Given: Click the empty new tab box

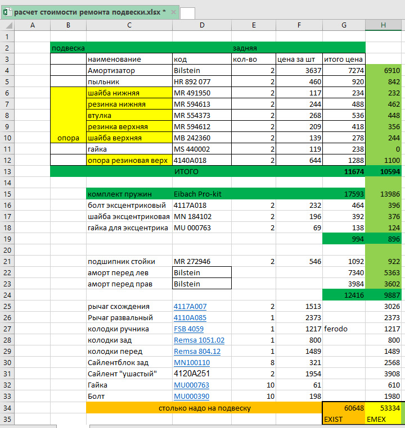Looking at the screenshot, I should 187,13.
